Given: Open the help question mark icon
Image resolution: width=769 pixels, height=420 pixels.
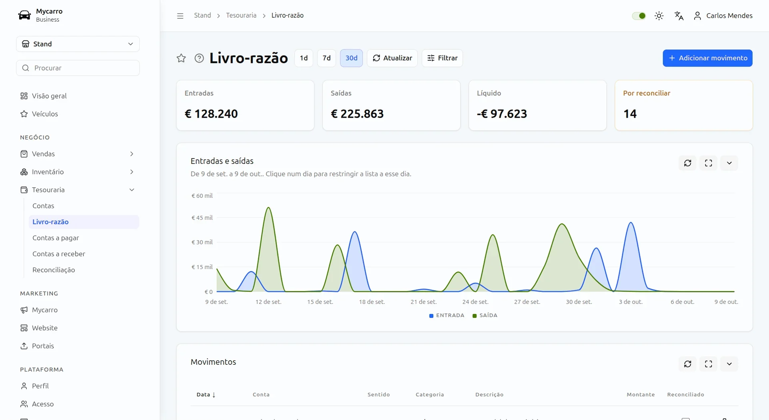Looking at the screenshot, I should pos(199,58).
